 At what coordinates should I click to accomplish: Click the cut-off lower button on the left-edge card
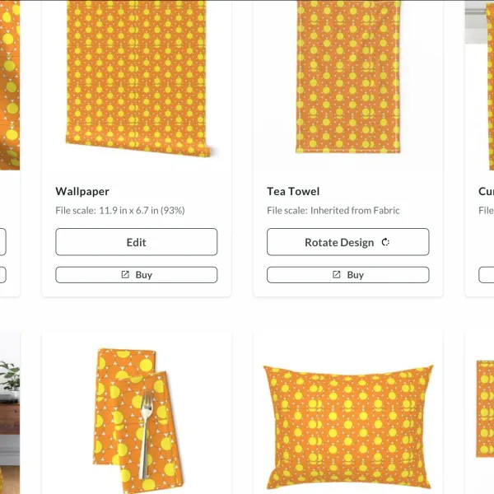point(2,275)
